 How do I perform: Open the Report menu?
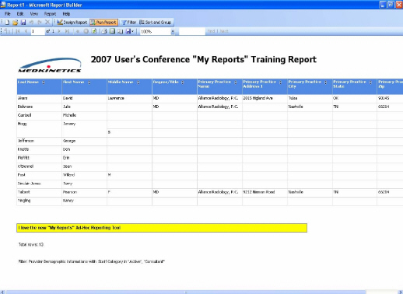[50, 14]
